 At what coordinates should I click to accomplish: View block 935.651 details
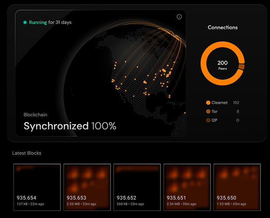coord(186,186)
